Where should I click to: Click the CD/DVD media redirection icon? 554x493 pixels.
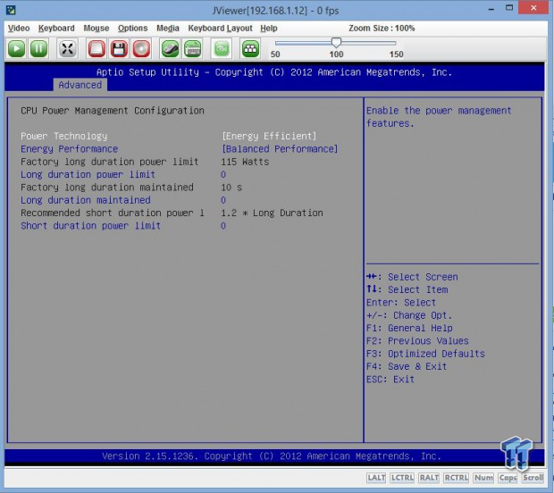coord(141,48)
